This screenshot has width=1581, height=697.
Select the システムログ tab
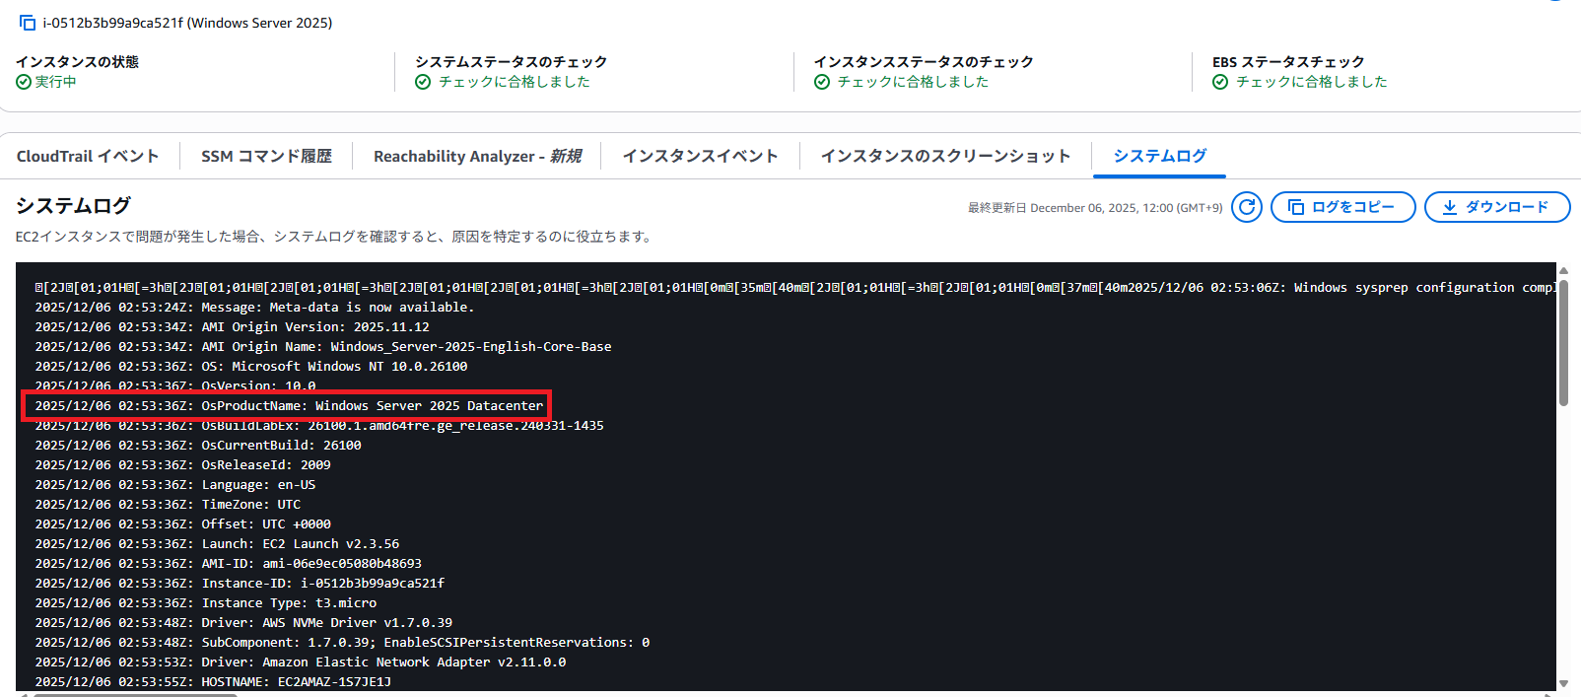[1159, 156]
